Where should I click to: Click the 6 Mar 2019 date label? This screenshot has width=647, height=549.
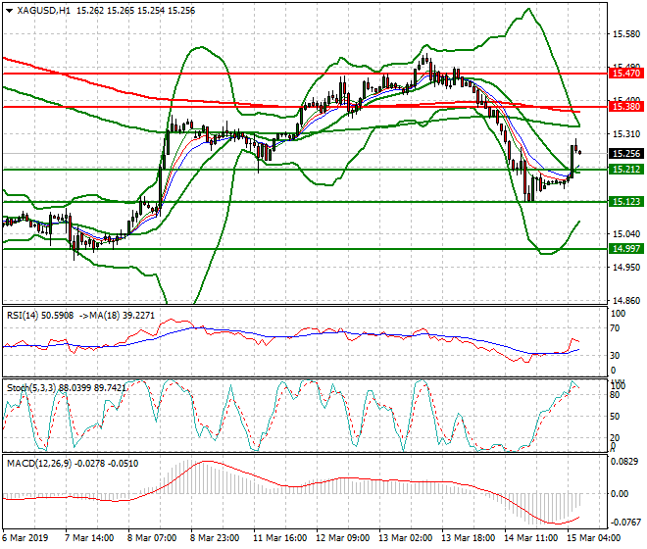pos(25,538)
